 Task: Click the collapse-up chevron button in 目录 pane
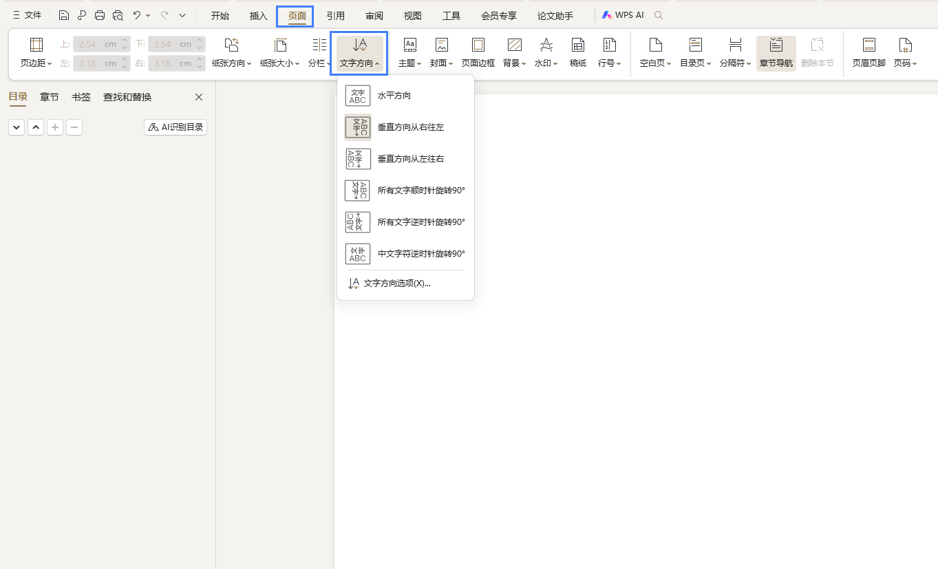(36, 127)
